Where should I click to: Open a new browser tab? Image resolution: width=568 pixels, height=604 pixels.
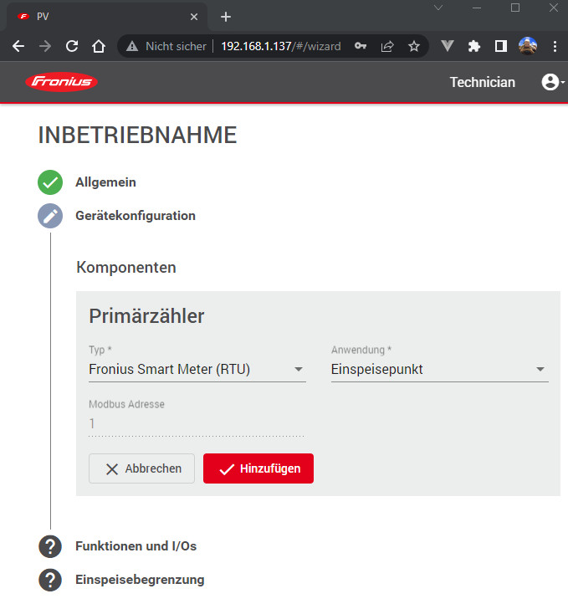point(225,17)
